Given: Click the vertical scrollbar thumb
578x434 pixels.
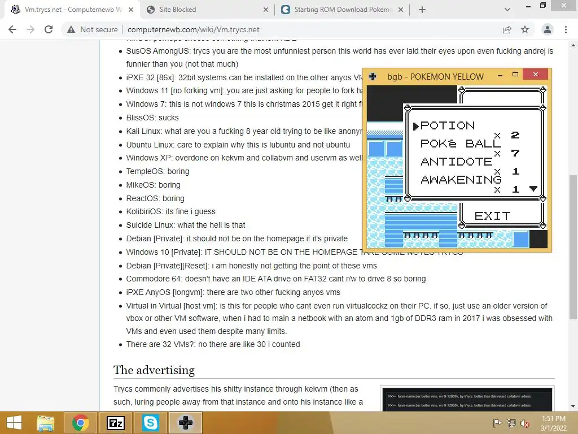Looking at the screenshot, I should (573, 246).
